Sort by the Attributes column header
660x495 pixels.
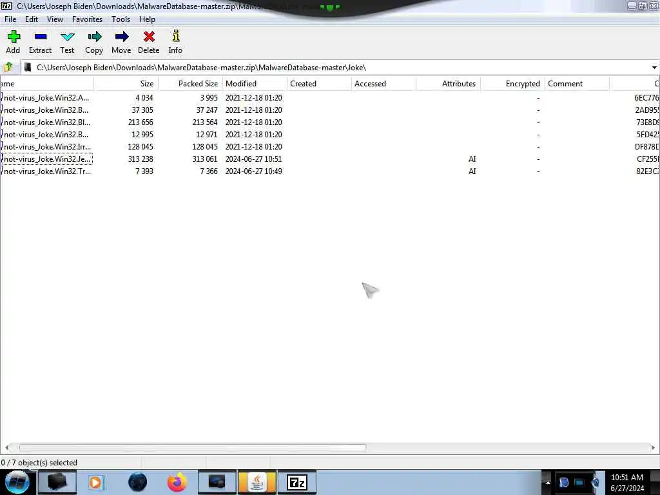click(448, 83)
